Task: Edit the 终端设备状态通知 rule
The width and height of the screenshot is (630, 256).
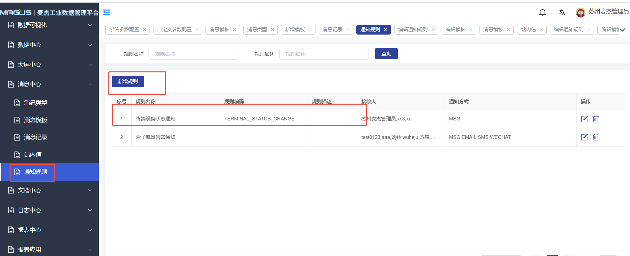Action: click(584, 119)
